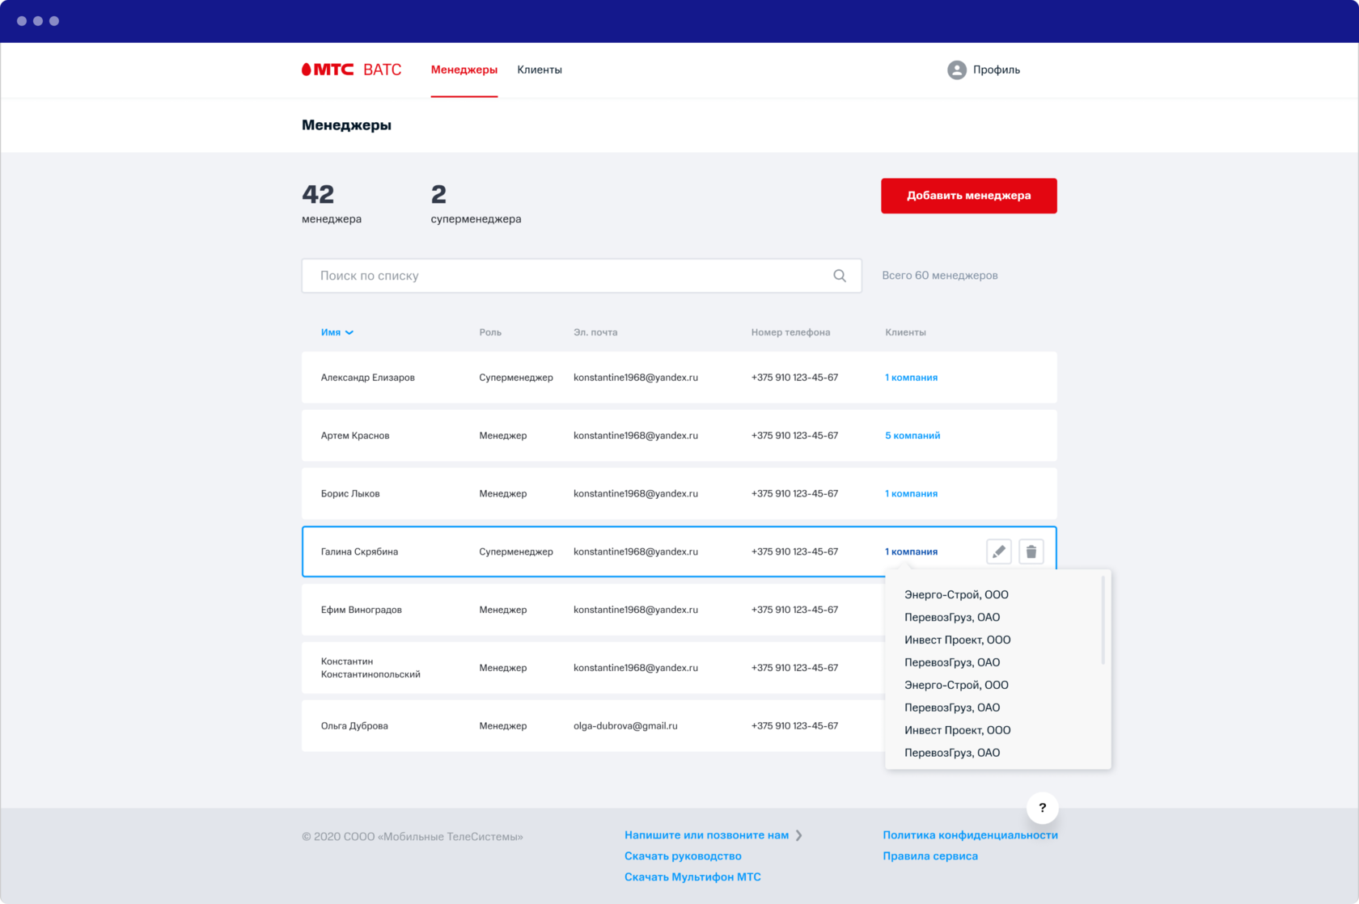Select first Инвест Проект, ООО in popup
The width and height of the screenshot is (1359, 904).
[x=958, y=640]
